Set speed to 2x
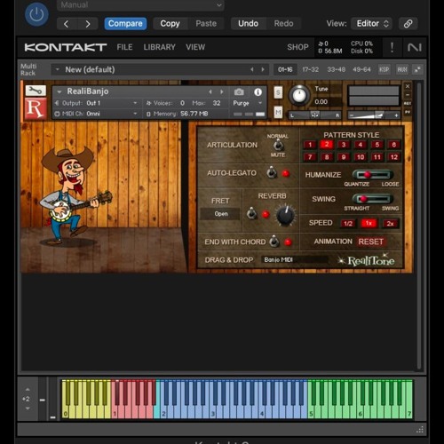The width and height of the screenshot is (444, 444). click(390, 223)
